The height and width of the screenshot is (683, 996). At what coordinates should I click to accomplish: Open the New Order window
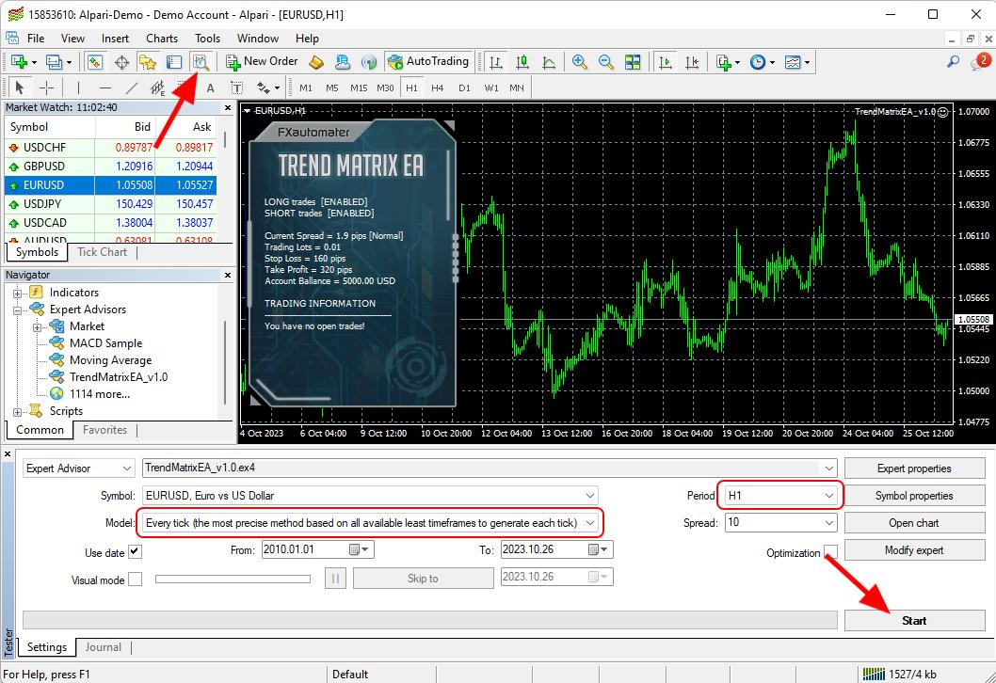click(x=262, y=61)
